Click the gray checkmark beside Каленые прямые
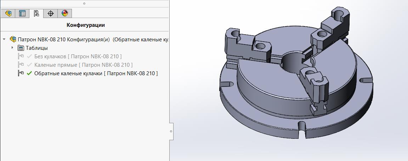 click(29, 65)
